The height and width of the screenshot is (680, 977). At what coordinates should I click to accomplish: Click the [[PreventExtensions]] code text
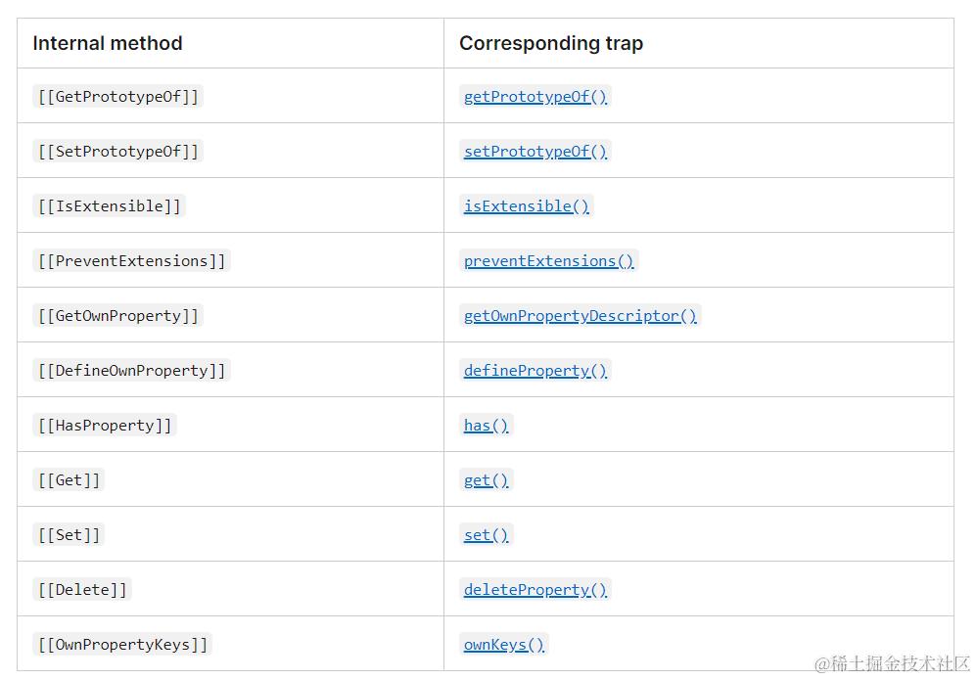tap(131, 261)
